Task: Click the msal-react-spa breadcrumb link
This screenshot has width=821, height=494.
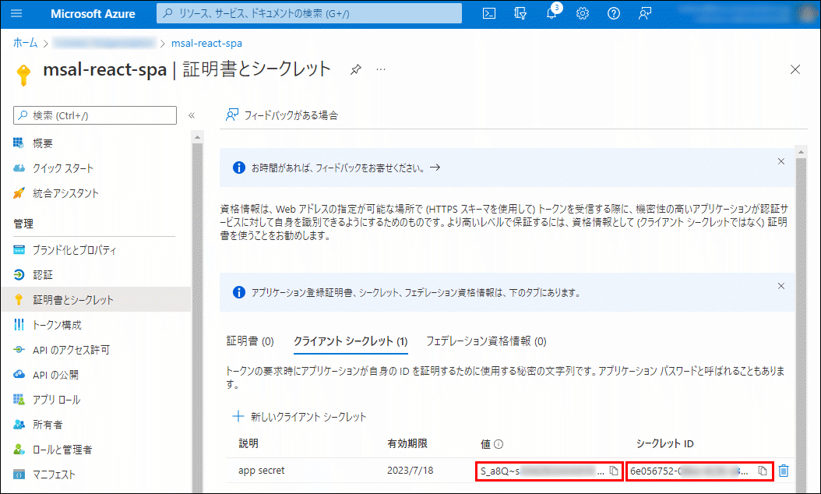Action: pos(207,43)
